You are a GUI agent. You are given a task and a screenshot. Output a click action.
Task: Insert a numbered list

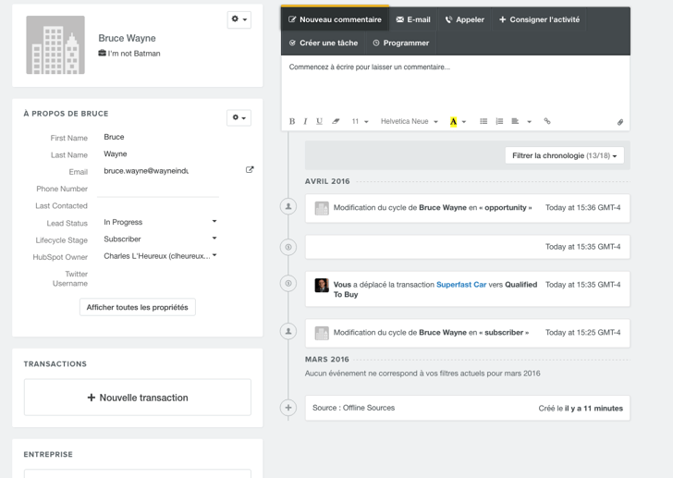coord(499,121)
